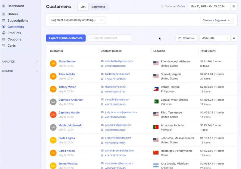Select the List view tab

click(83, 7)
